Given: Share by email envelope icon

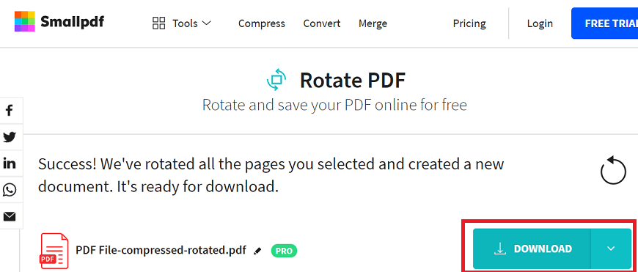Looking at the screenshot, I should point(10,216).
